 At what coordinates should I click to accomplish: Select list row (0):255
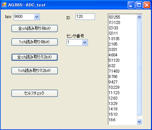point(123,17)
